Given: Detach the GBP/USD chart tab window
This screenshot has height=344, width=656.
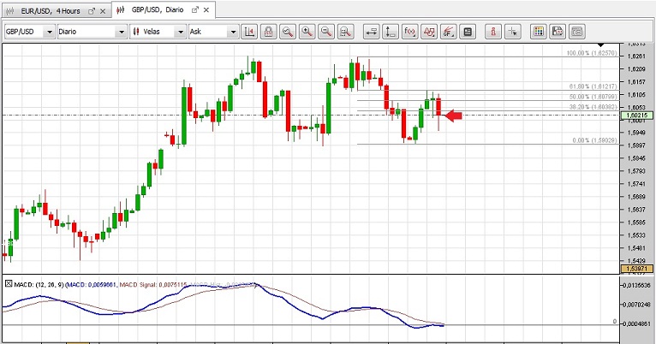Looking at the screenshot, I should [x=195, y=9].
